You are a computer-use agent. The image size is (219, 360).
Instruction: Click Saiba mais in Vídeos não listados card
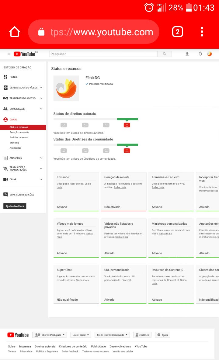pos(121,237)
